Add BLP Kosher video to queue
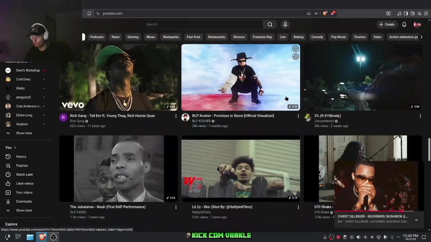The image size is (431, 242). 295,57
